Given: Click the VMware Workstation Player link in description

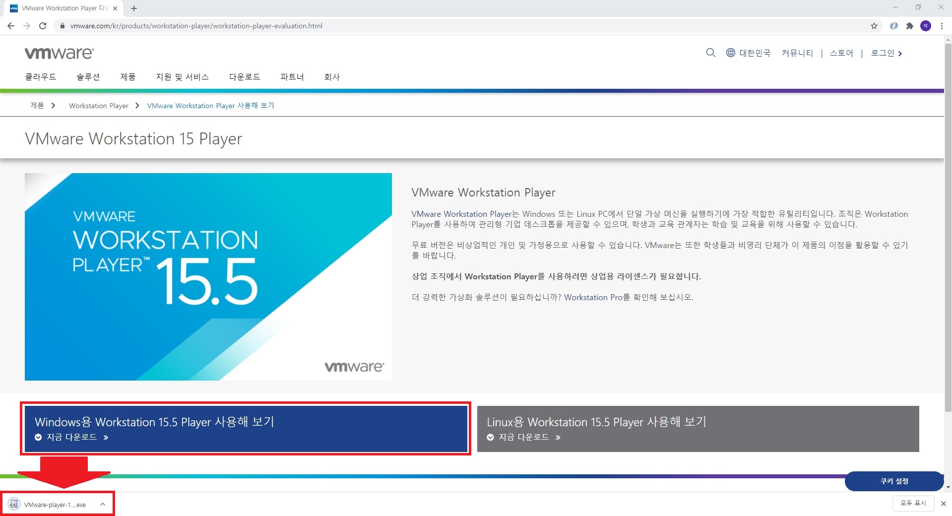Looking at the screenshot, I should [461, 214].
